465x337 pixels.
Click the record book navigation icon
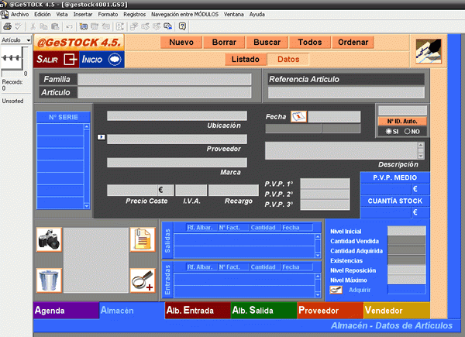click(x=12, y=58)
